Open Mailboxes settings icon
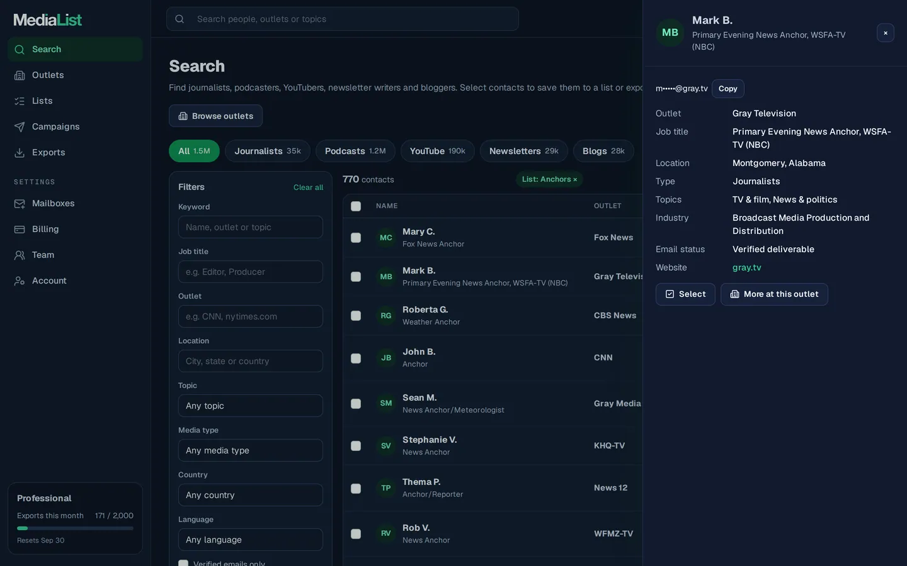 20,203
